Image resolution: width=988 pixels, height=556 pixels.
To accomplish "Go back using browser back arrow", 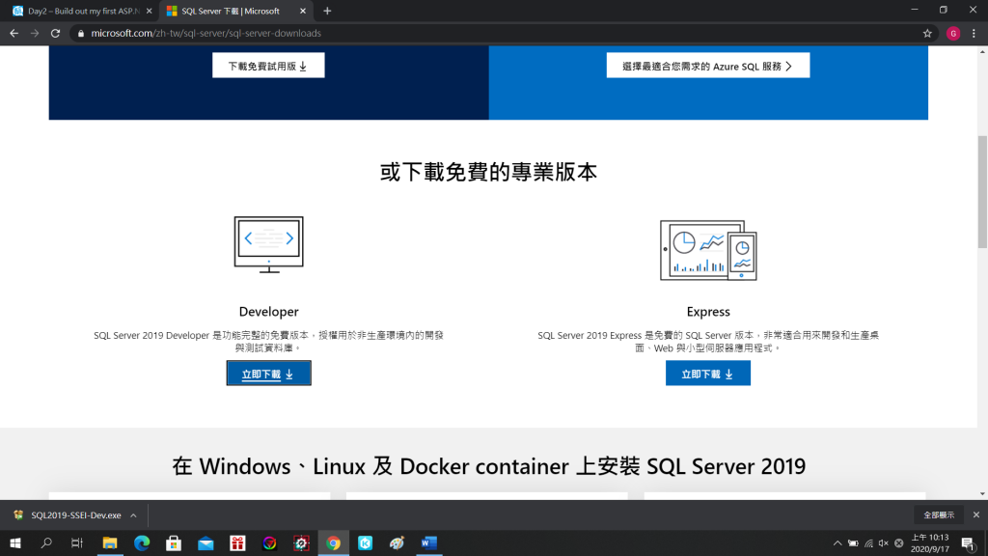I will pos(14,34).
